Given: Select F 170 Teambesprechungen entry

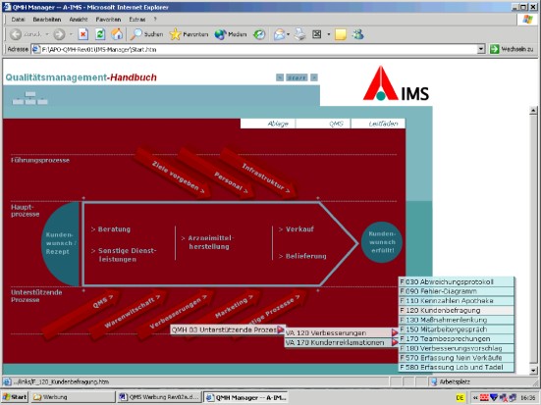Looking at the screenshot, I should click(457, 339).
